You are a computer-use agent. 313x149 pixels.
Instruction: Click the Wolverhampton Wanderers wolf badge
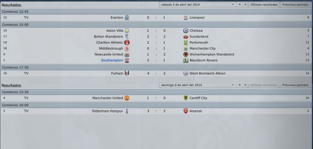click(x=186, y=54)
